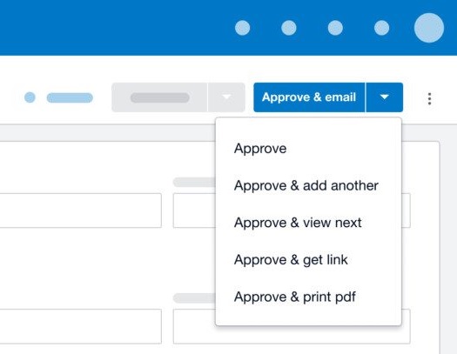Select Approve & get link option
The height and width of the screenshot is (354, 457).
pyautogui.click(x=291, y=260)
